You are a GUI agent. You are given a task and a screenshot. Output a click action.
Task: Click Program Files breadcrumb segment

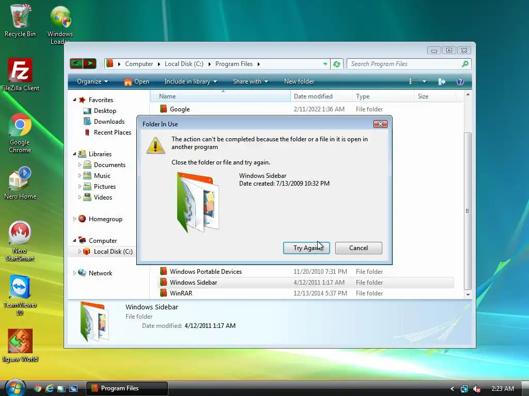[x=234, y=64]
